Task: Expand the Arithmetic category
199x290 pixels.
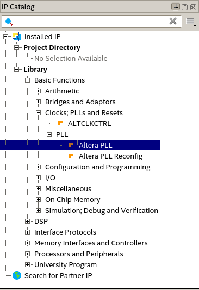Action: coord(38,91)
